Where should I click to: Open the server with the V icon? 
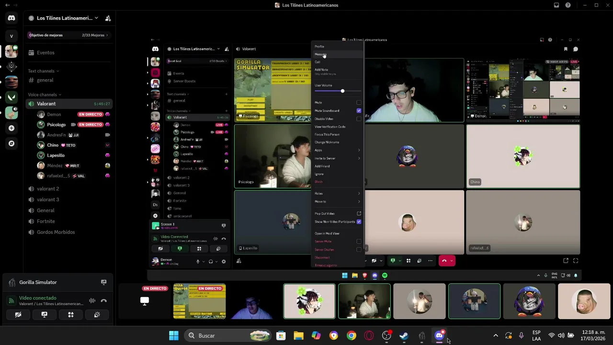coord(11,36)
